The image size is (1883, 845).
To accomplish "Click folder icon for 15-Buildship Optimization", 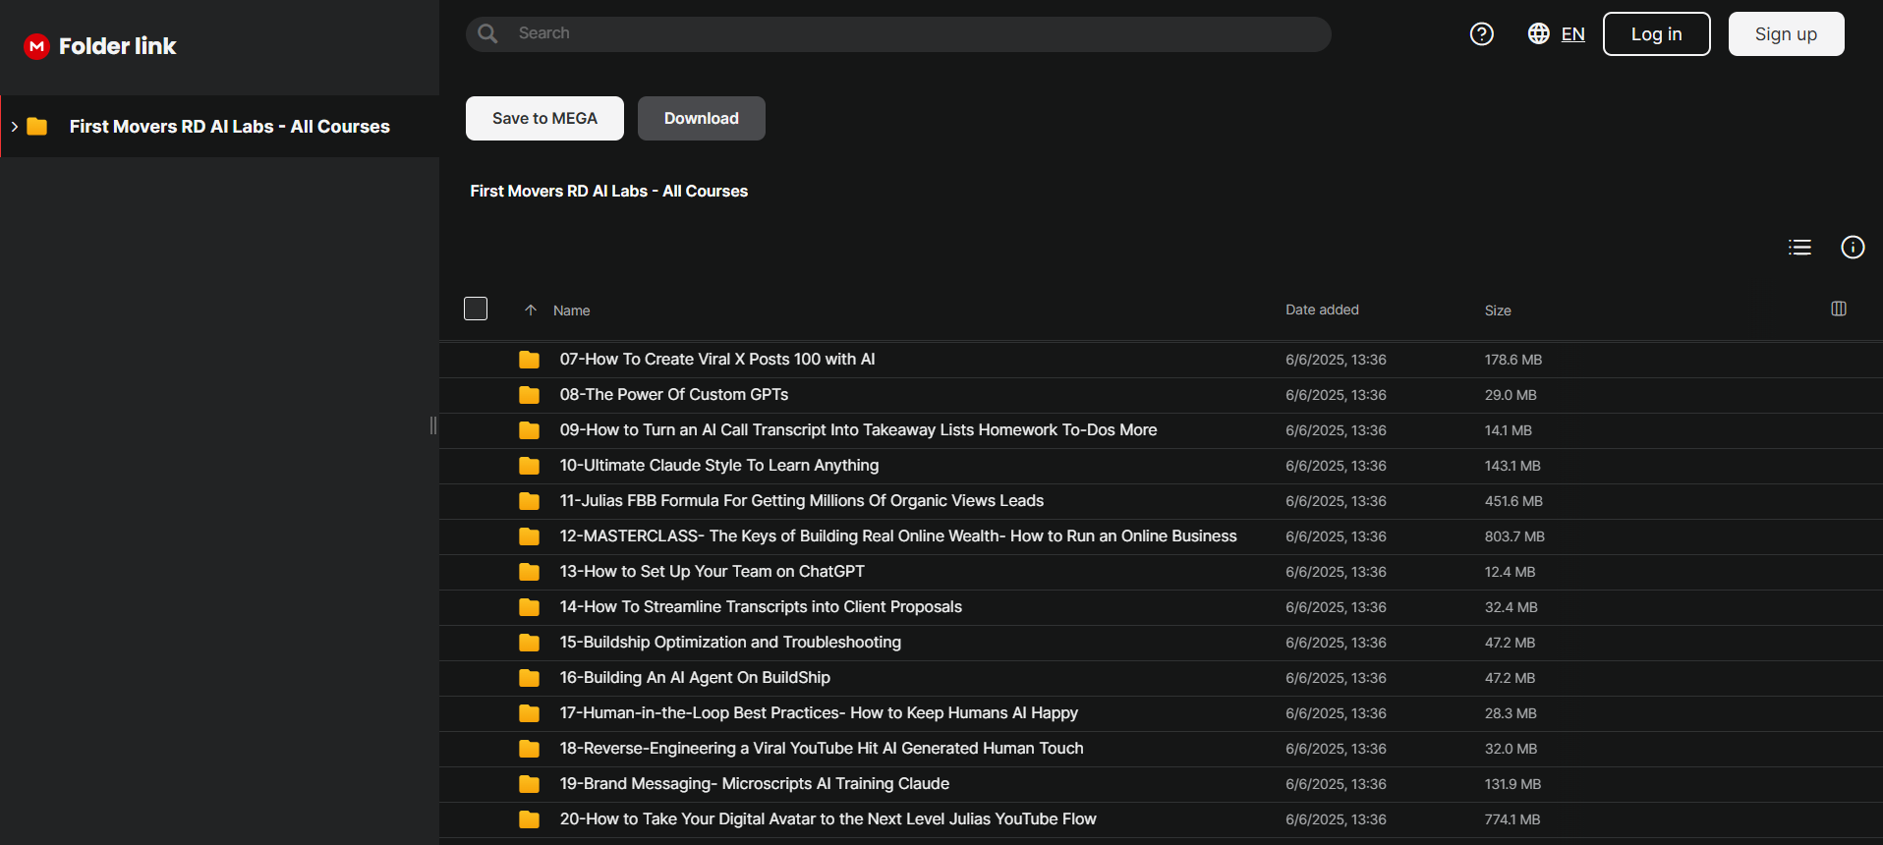I will pyautogui.click(x=529, y=643).
